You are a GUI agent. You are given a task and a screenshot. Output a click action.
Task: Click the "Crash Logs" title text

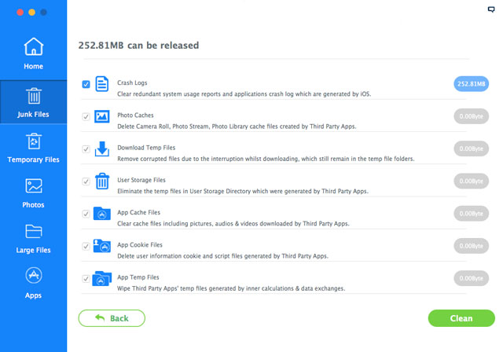coord(132,82)
